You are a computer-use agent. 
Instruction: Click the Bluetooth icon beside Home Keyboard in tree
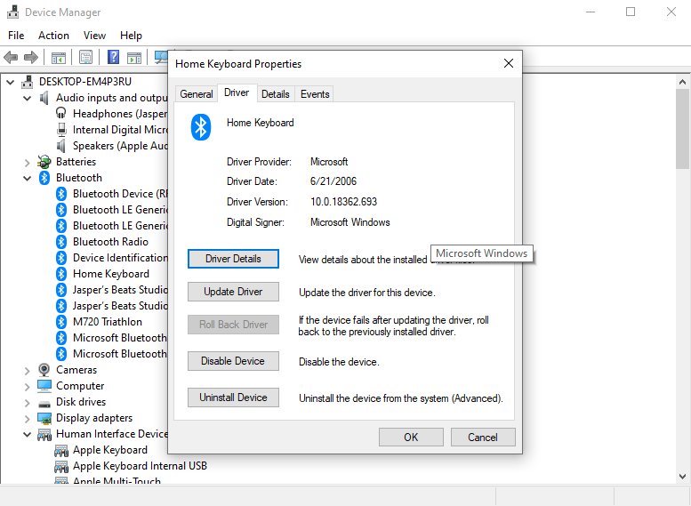(61, 274)
